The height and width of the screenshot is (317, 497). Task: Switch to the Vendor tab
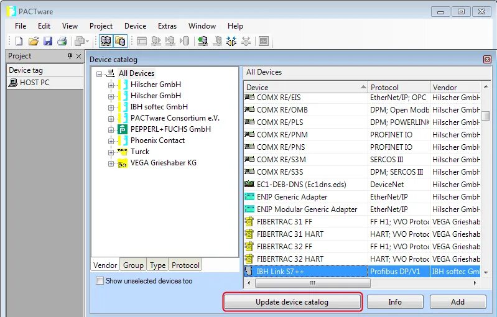pos(105,265)
